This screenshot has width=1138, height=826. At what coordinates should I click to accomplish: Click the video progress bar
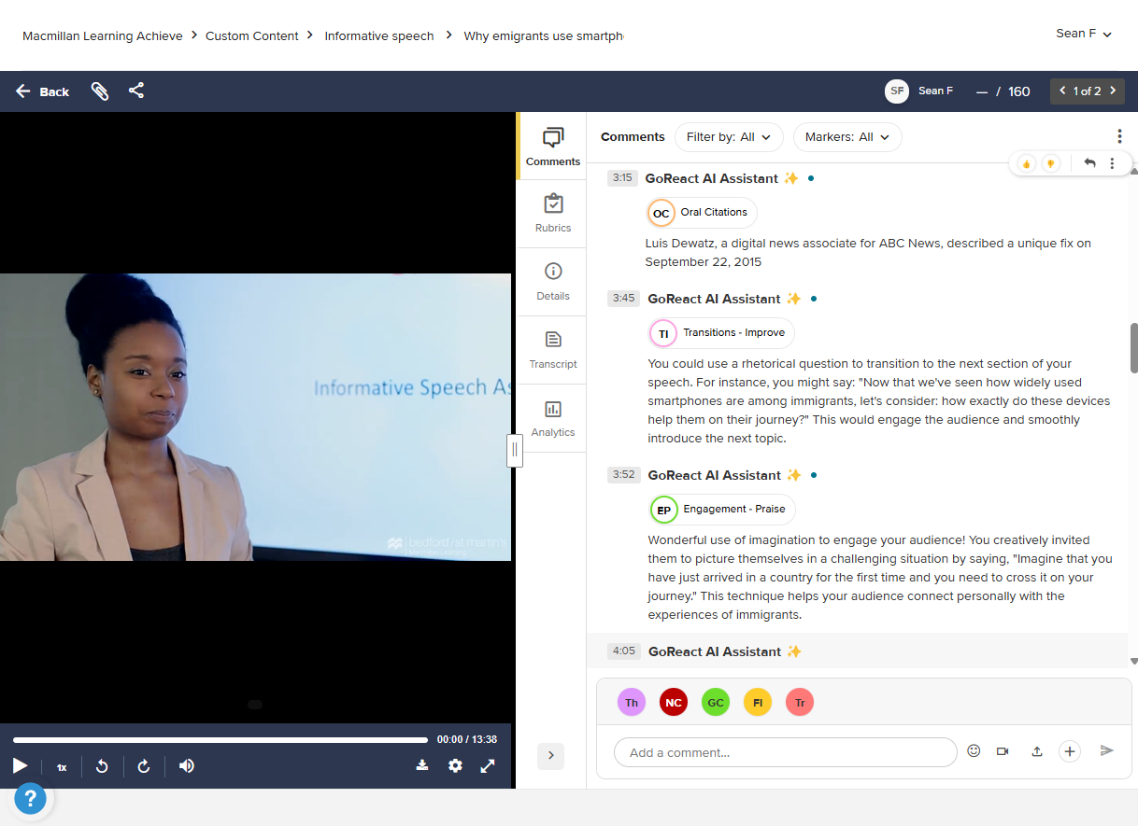tap(220, 740)
